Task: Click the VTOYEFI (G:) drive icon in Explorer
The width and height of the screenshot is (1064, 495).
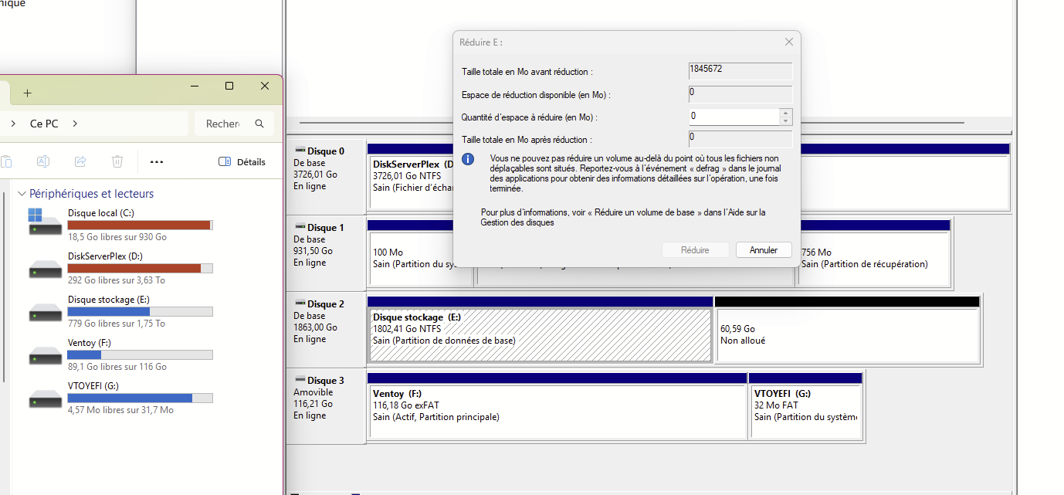Action: (45, 398)
